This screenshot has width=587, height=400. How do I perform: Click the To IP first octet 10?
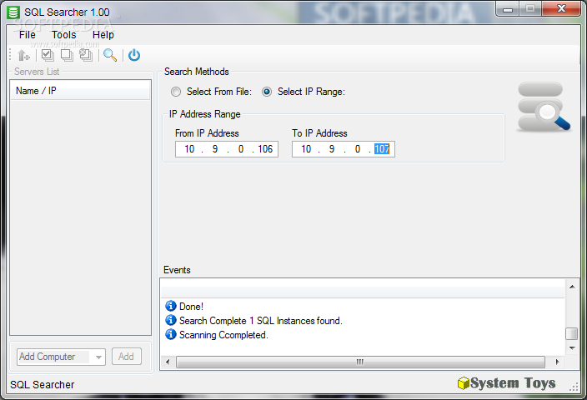point(306,149)
